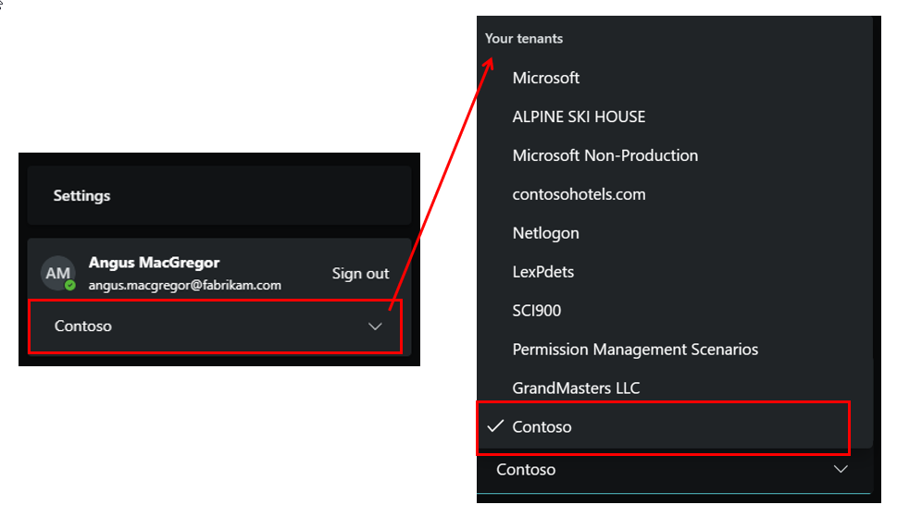Select the LexPdets tenant
The width and height of the screenshot is (897, 517).
(543, 272)
